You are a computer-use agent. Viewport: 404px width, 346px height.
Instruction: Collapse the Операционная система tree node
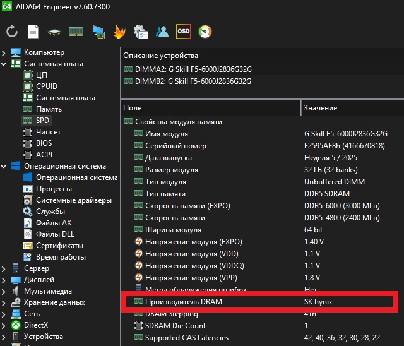(x=3, y=166)
